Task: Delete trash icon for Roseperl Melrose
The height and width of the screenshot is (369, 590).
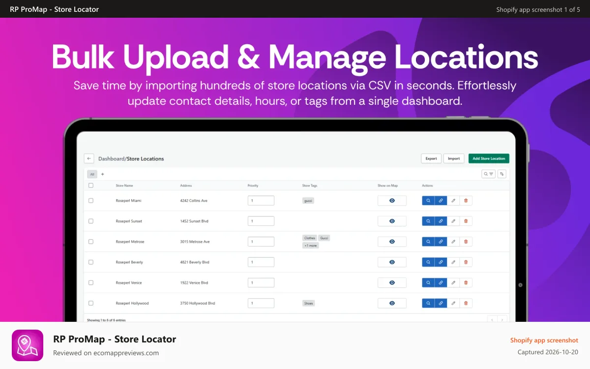Action: [466, 242]
